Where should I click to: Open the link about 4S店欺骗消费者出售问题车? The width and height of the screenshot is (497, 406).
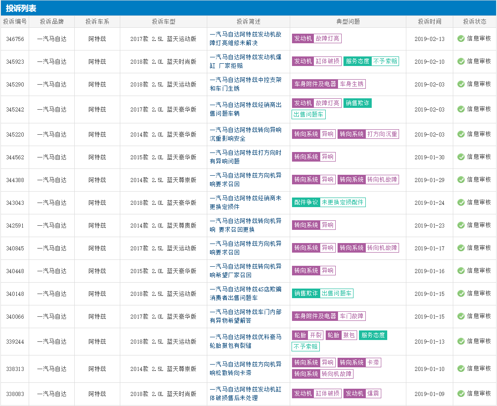point(246,294)
